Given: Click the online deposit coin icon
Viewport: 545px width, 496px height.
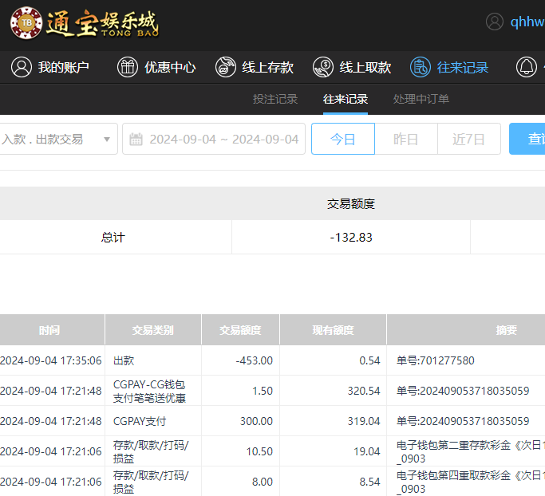Looking at the screenshot, I should 226,67.
